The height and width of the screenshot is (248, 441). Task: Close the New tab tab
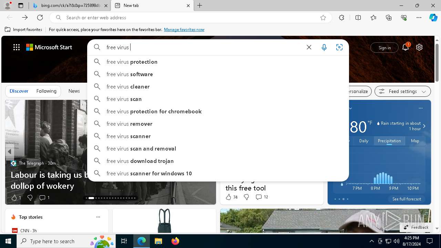[188, 6]
